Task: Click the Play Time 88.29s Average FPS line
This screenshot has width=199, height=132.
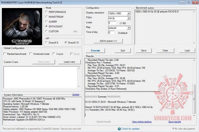Action: [x=106, y=65]
